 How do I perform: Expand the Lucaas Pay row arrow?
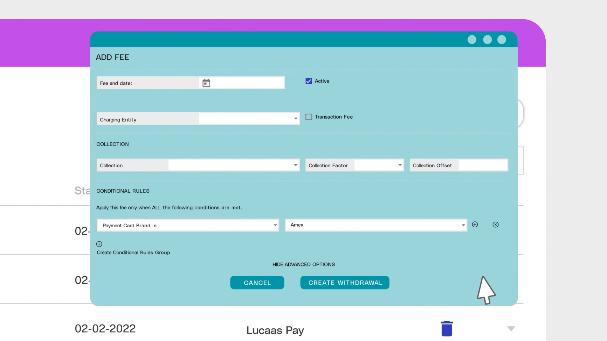(x=511, y=329)
